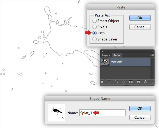Image resolution: width=159 pixels, height=128 pixels.
Task: Choose Shape Layer paste option
Action: point(95,39)
